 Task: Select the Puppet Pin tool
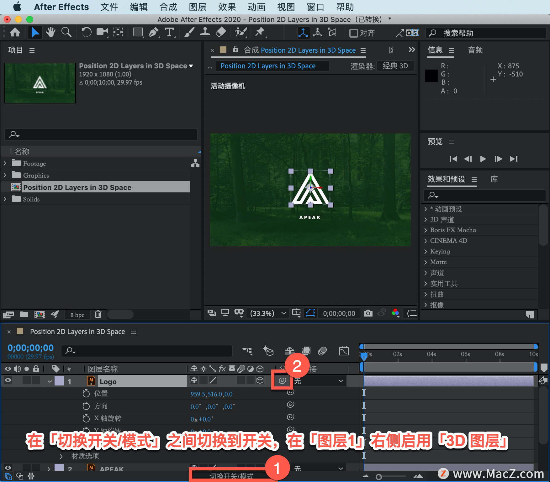coord(260,32)
